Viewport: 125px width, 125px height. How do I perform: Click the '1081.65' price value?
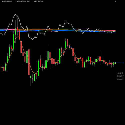tap(120, 73)
